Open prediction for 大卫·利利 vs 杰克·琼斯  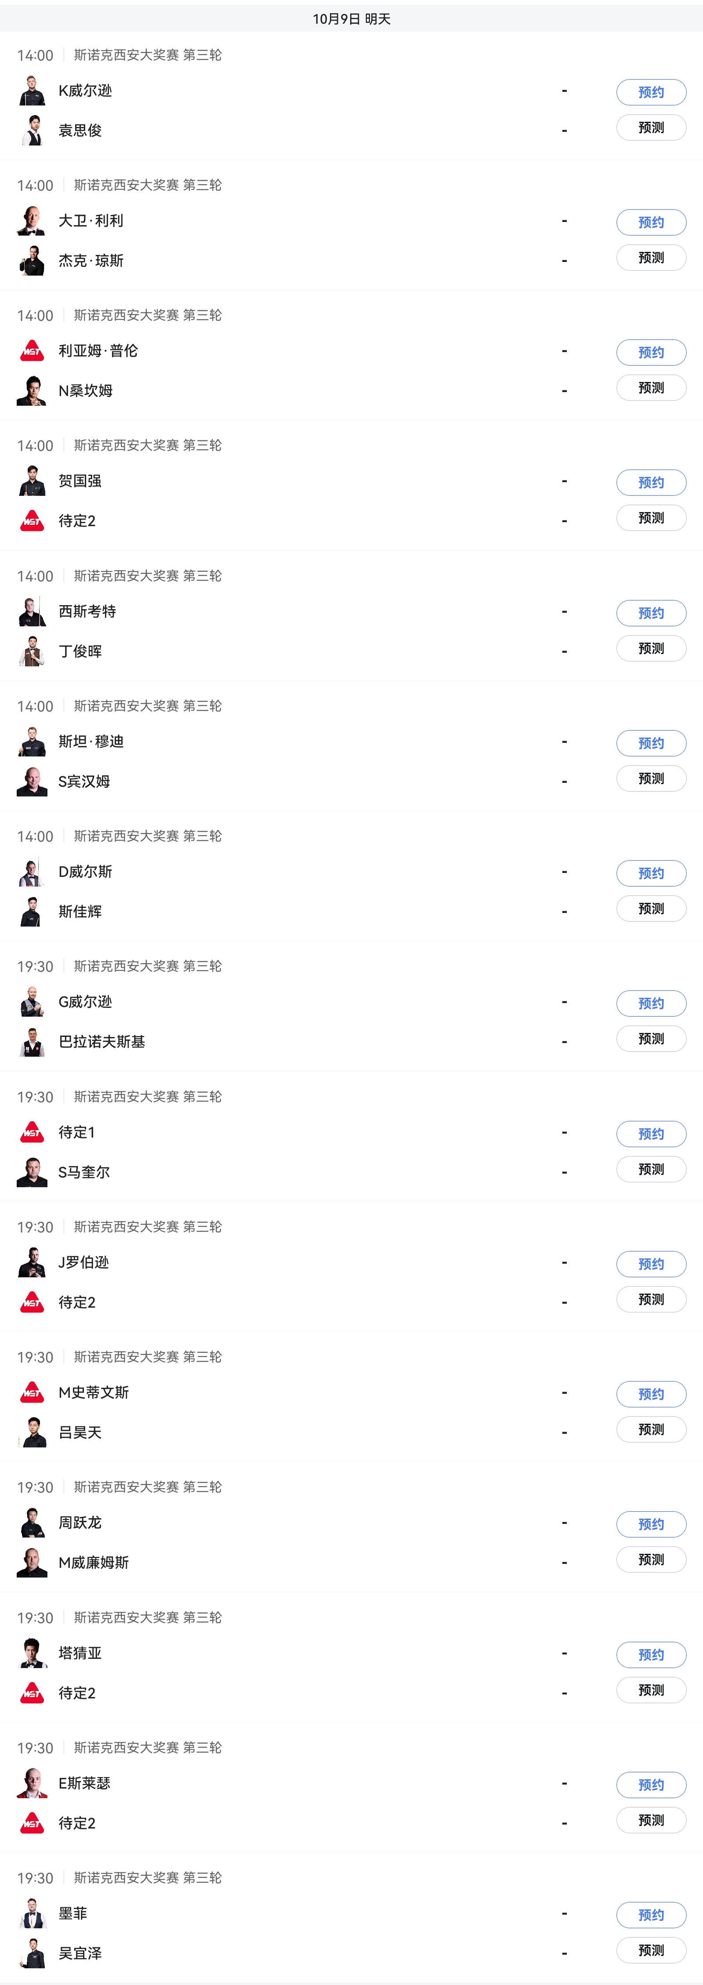pos(651,258)
